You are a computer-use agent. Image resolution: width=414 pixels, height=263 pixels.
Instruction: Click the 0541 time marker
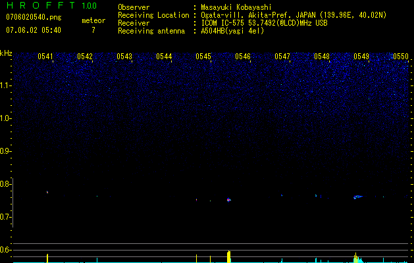point(45,57)
